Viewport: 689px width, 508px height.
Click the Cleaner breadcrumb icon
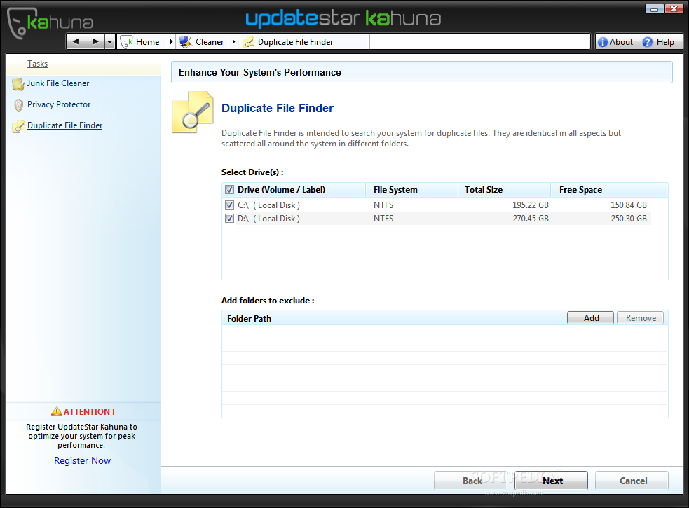(x=186, y=42)
